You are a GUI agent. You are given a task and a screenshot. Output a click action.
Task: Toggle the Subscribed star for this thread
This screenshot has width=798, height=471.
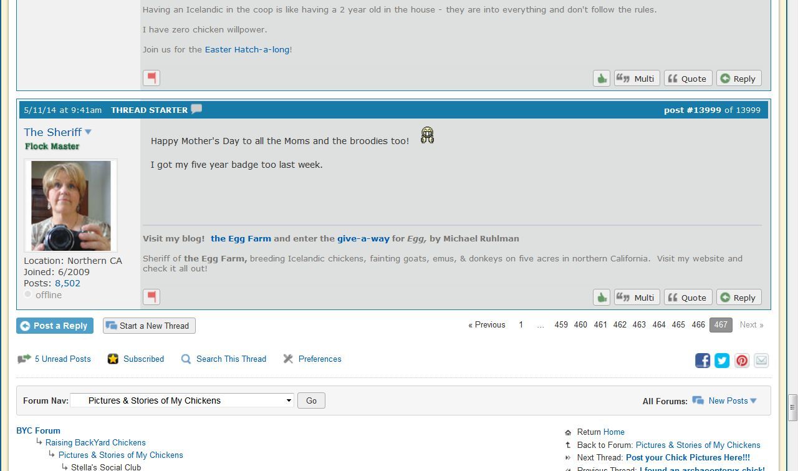click(113, 359)
